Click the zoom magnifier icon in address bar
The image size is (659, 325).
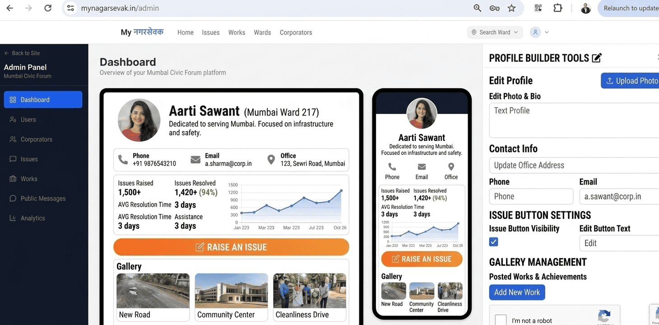click(x=477, y=8)
